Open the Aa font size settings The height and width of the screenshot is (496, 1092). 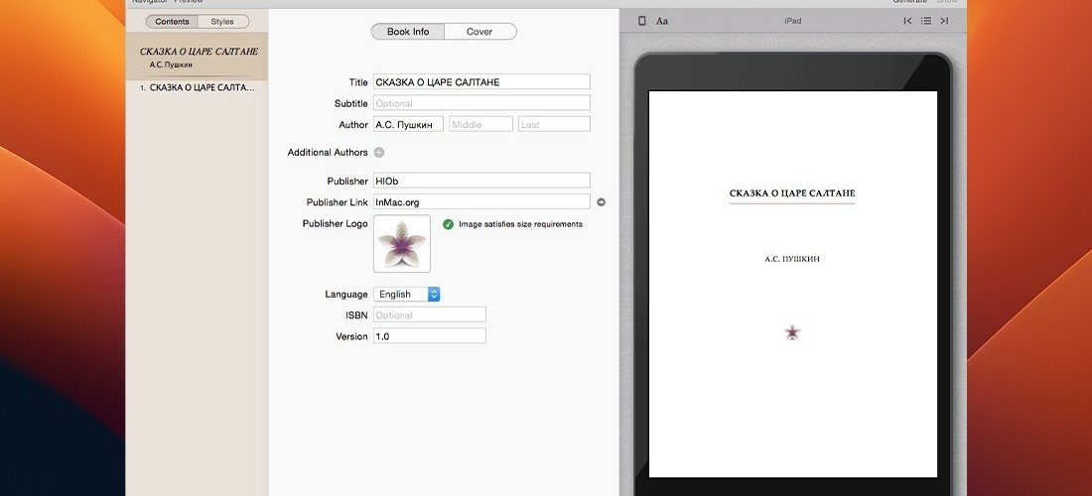coord(662,21)
